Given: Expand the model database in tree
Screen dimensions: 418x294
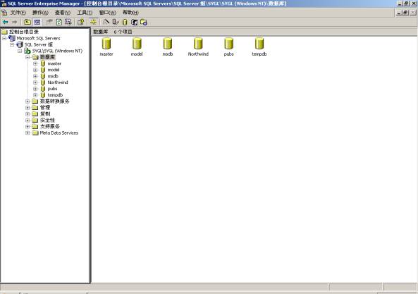Looking at the screenshot, I should 35,70.
